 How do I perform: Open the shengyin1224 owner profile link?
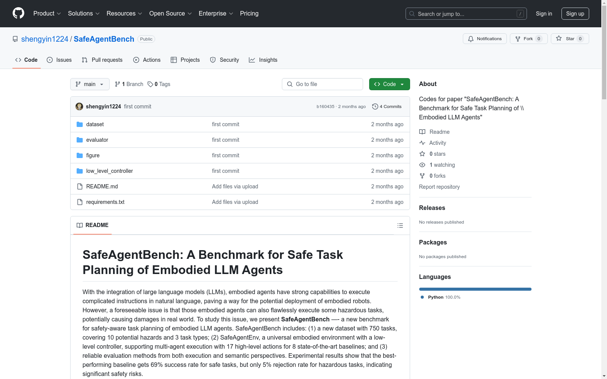(45, 39)
